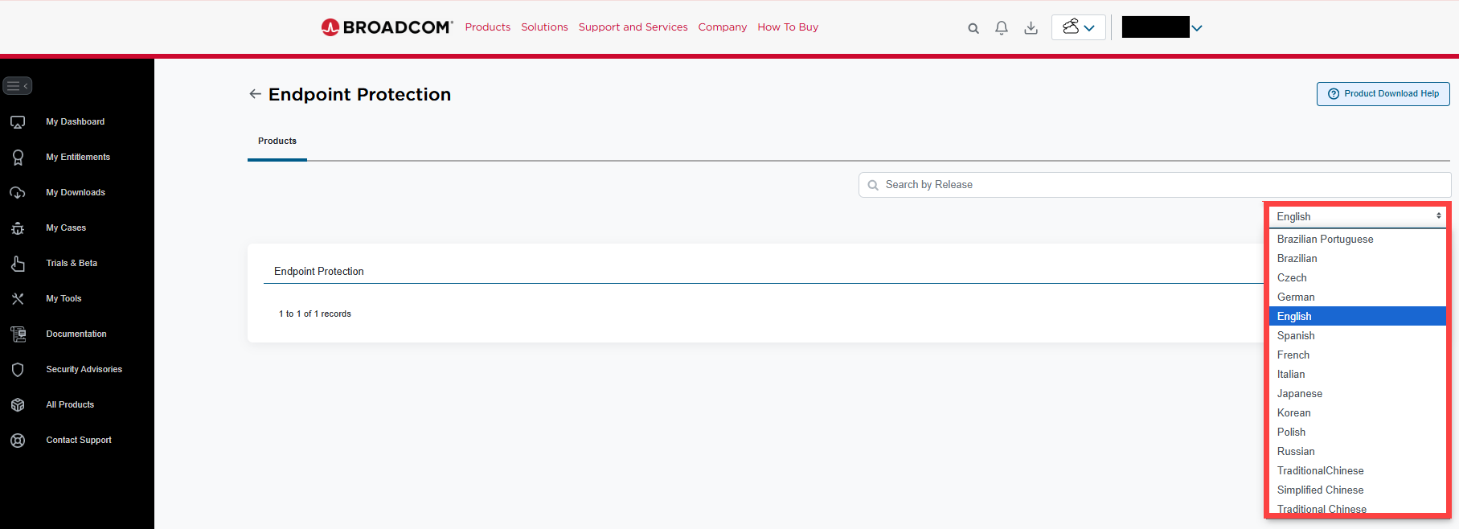Image resolution: width=1459 pixels, height=529 pixels.
Task: Open My Tools in sidebar
Action: coord(64,299)
